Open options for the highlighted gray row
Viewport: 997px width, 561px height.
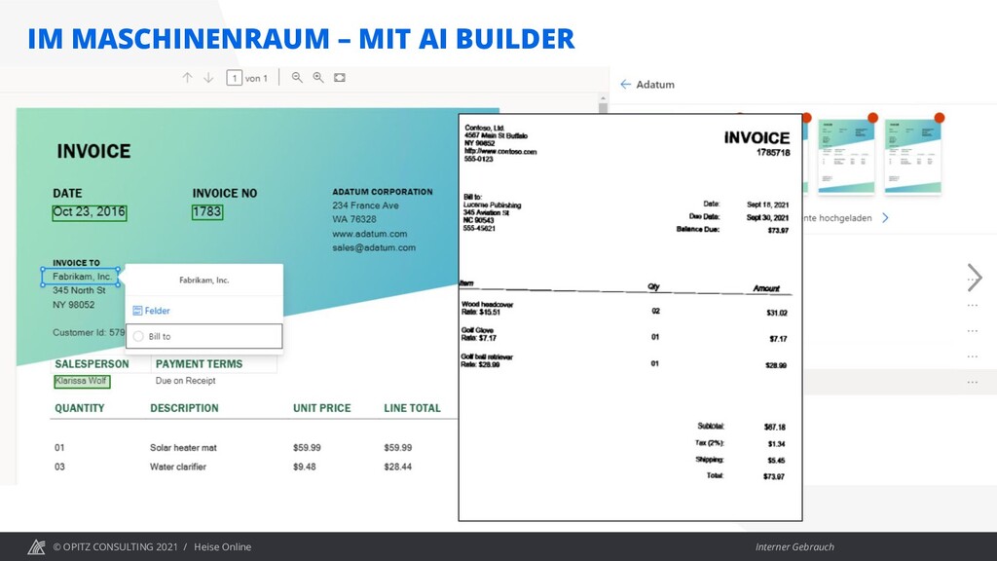point(973,382)
